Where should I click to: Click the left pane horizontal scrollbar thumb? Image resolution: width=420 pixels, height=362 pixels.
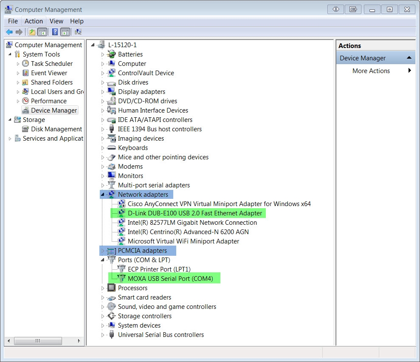(37, 341)
